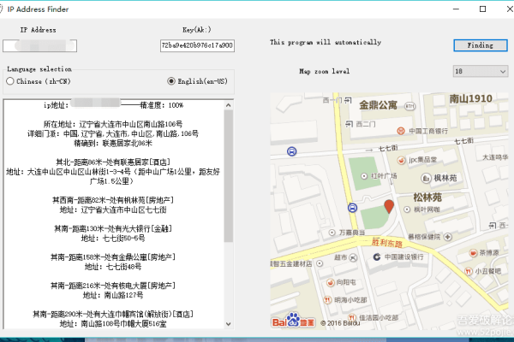Image resolution: width=514 pixels, height=342 pixels.
Task: Click the 详细门派 line in results
Action: click(x=113, y=133)
